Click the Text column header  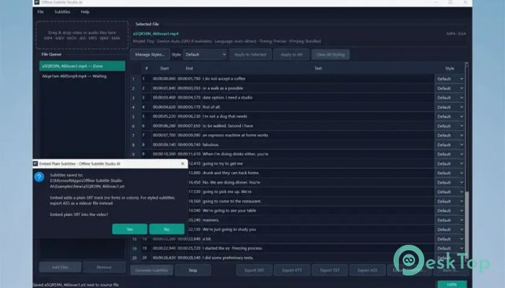[318, 68]
